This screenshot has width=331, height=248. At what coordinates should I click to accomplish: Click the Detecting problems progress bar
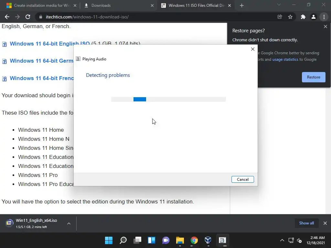[x=168, y=99]
